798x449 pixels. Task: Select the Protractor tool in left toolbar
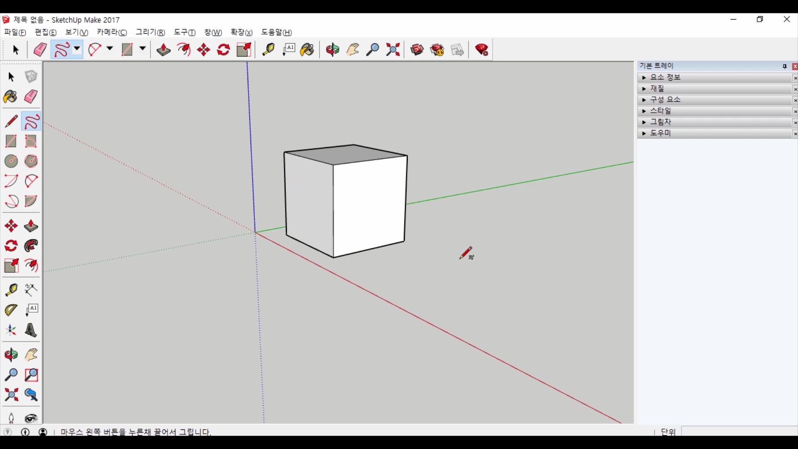[x=11, y=310]
